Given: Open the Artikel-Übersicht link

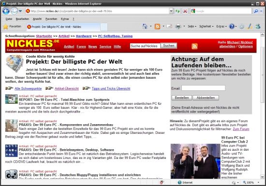Looking at the screenshot, I should (67, 88).
